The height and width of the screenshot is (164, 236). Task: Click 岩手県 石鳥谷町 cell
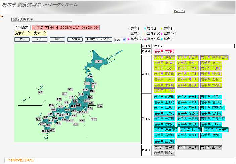(x=213, y=119)
